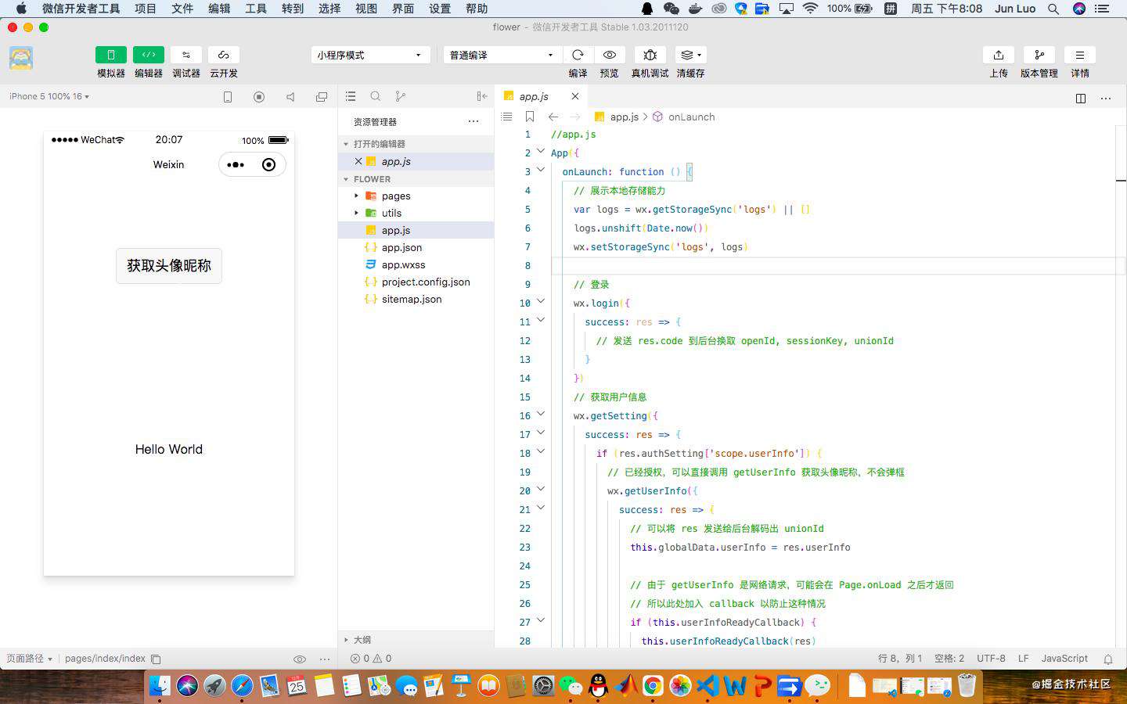The height and width of the screenshot is (704, 1127).
Task: Open editor more actions ellipsis
Action: tap(1106, 98)
